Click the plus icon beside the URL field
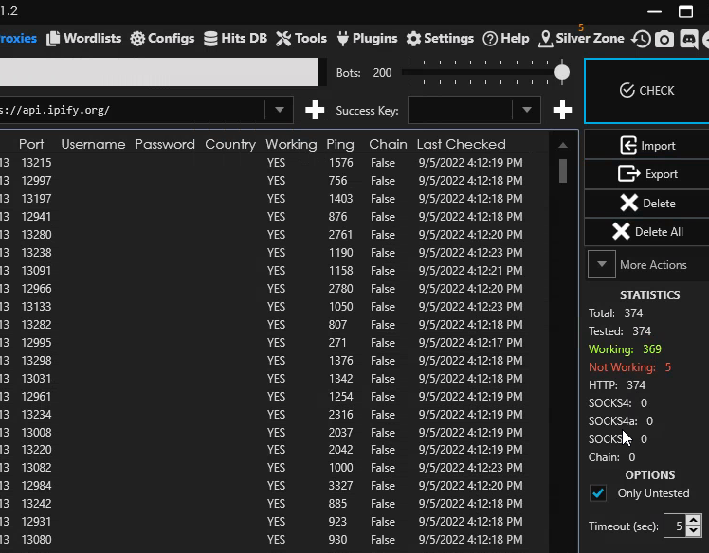 click(315, 111)
